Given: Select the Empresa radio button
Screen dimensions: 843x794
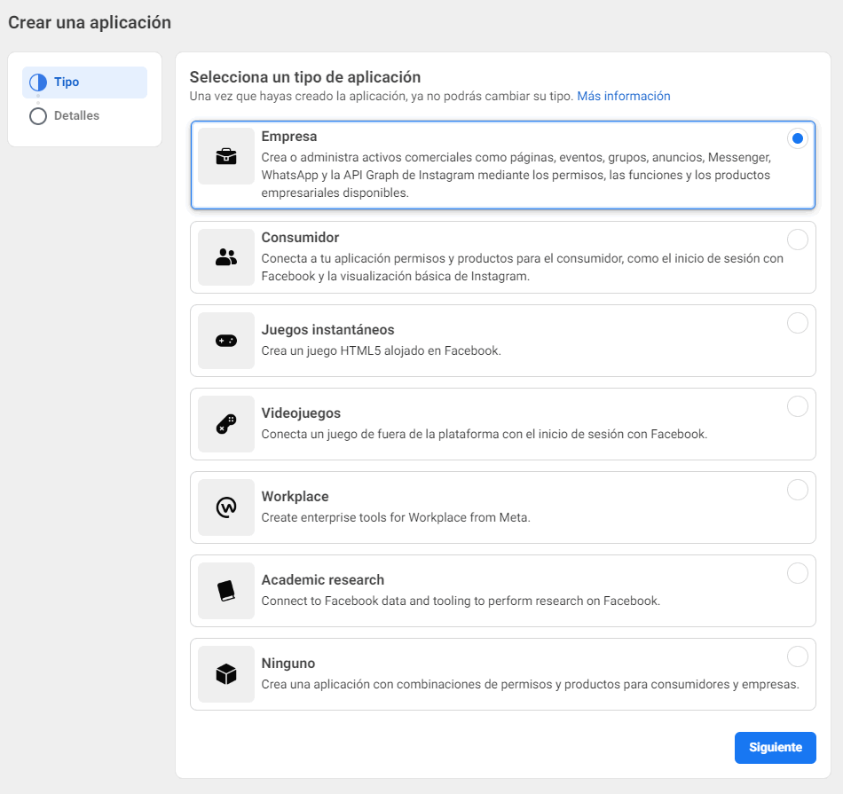Looking at the screenshot, I should 798,138.
